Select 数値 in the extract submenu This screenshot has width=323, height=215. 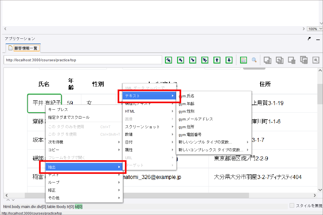click(x=149, y=134)
